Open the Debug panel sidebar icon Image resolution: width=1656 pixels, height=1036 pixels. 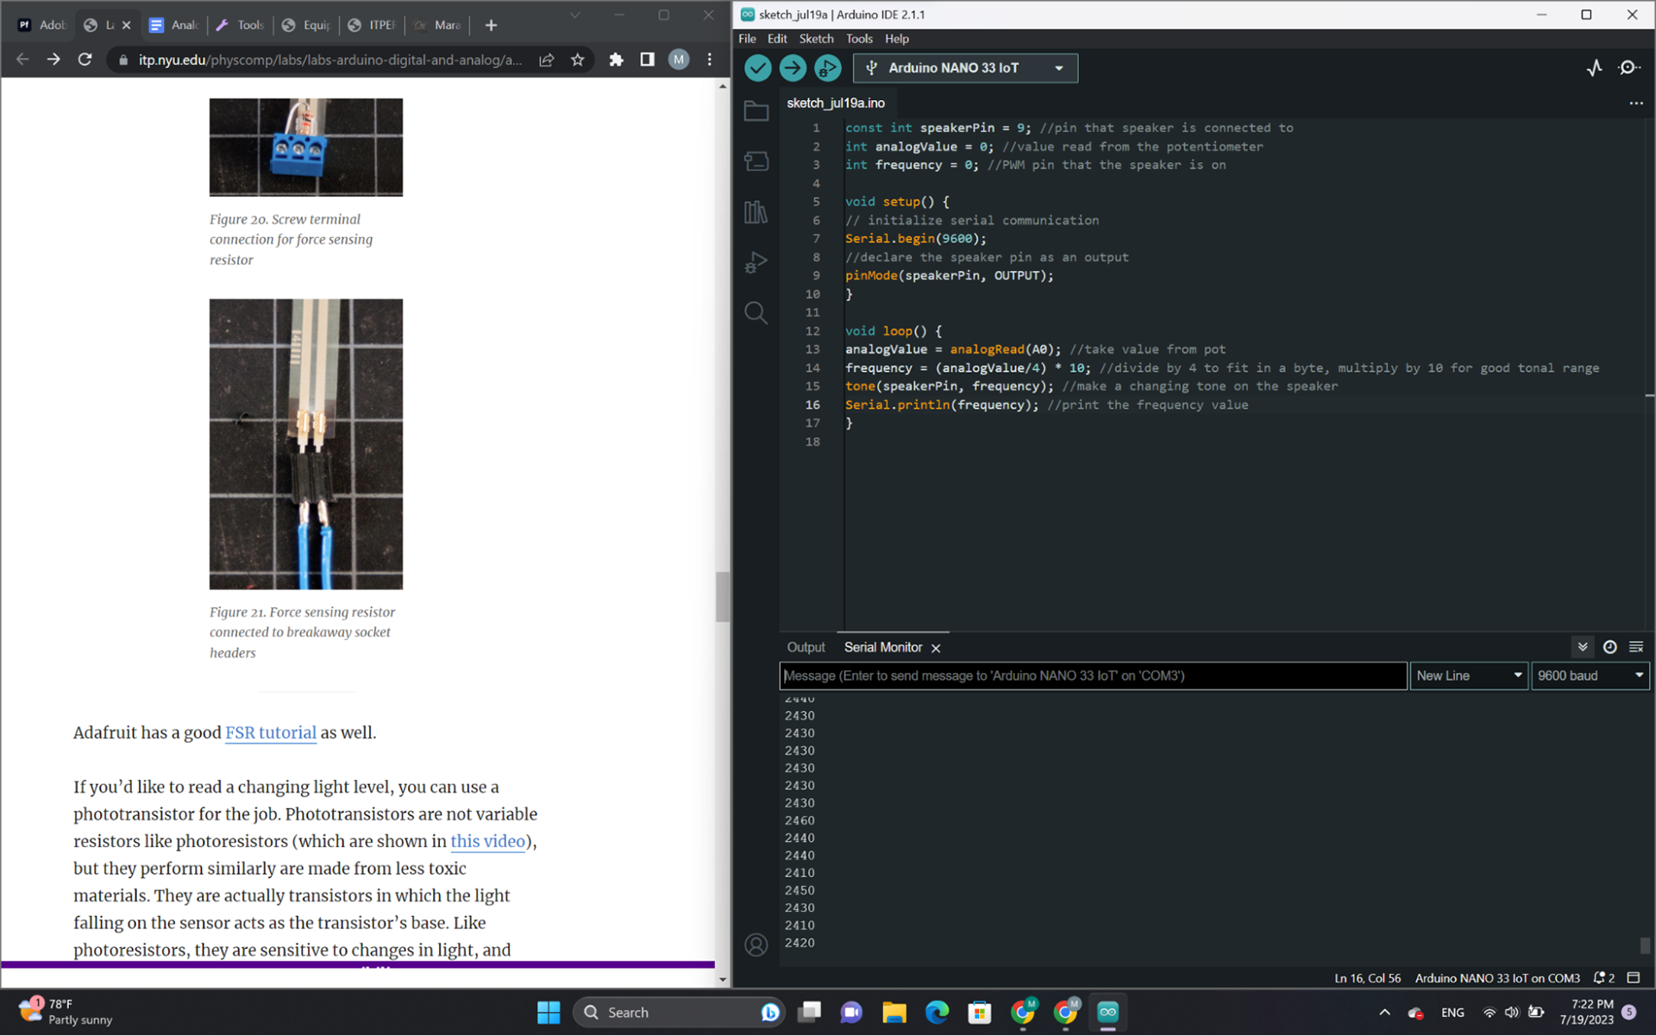coord(756,262)
